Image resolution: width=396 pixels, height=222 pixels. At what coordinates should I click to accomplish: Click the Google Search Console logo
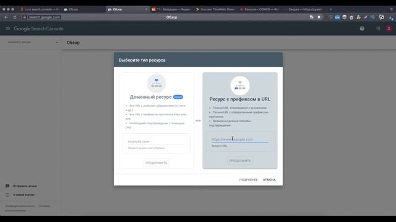click(38, 29)
